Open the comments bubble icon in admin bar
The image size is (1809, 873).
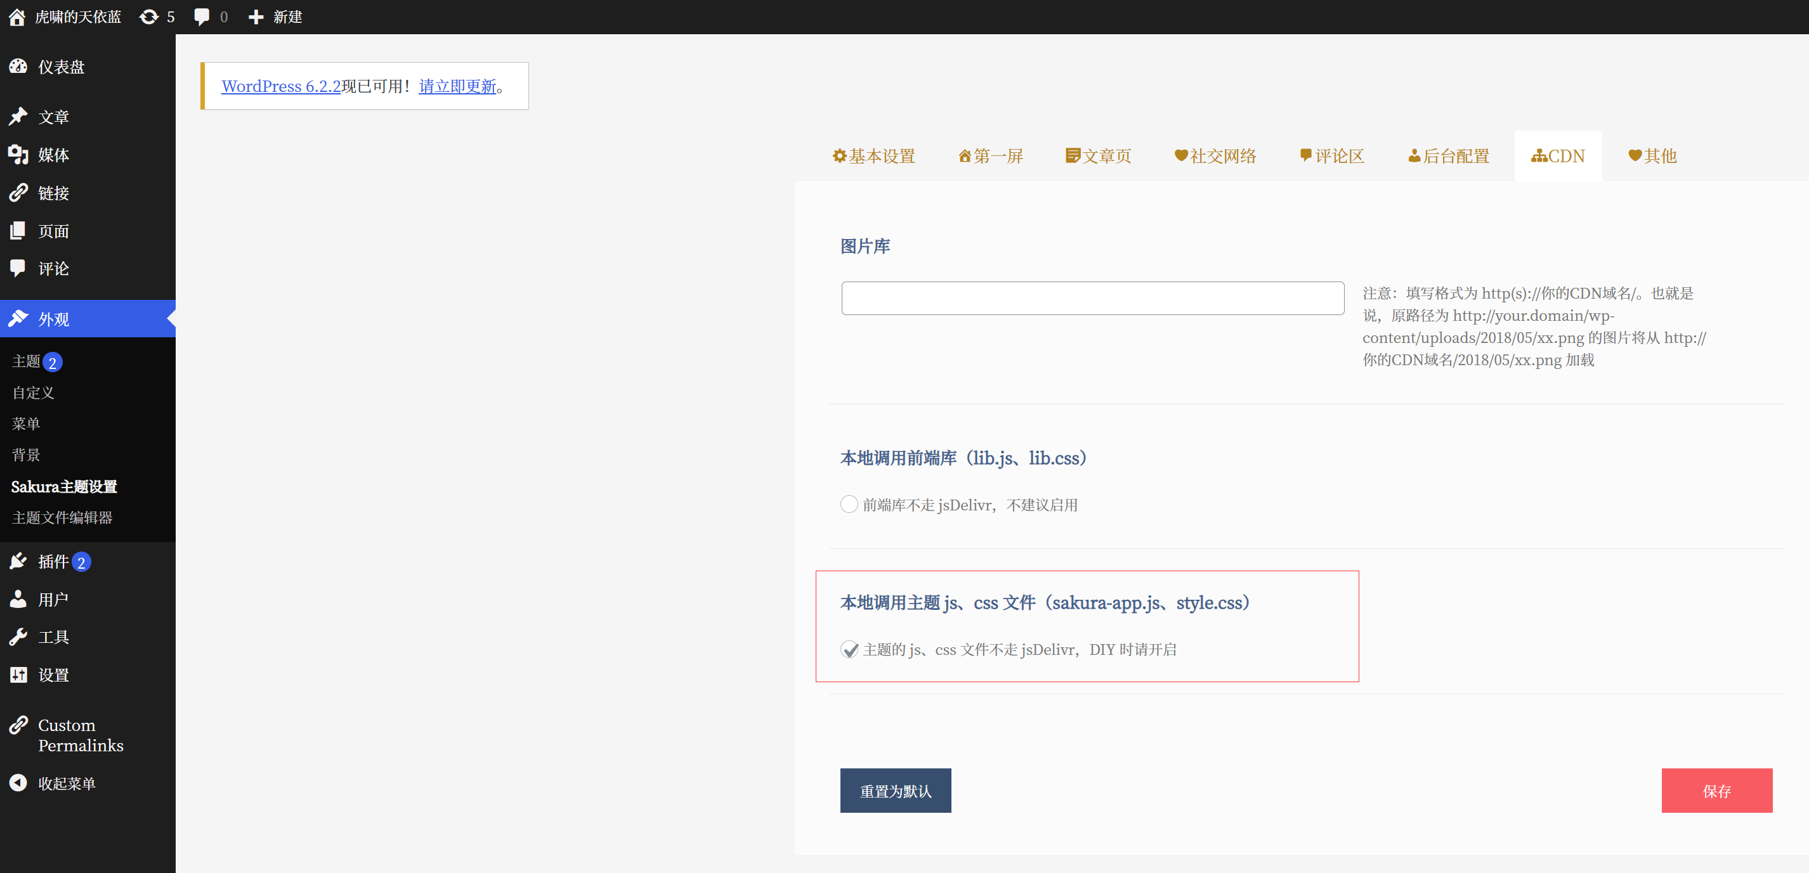pos(202,17)
